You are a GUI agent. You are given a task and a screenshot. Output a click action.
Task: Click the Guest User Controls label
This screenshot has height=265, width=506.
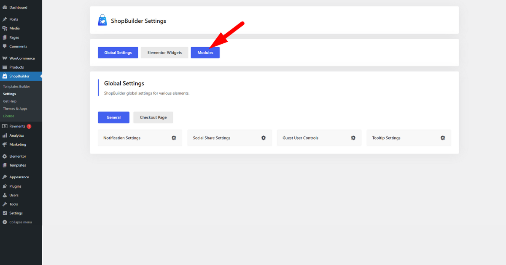[x=300, y=138]
